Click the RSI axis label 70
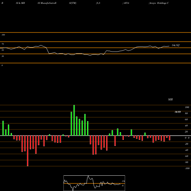The image size is (191, 191). (x=3, y=44)
